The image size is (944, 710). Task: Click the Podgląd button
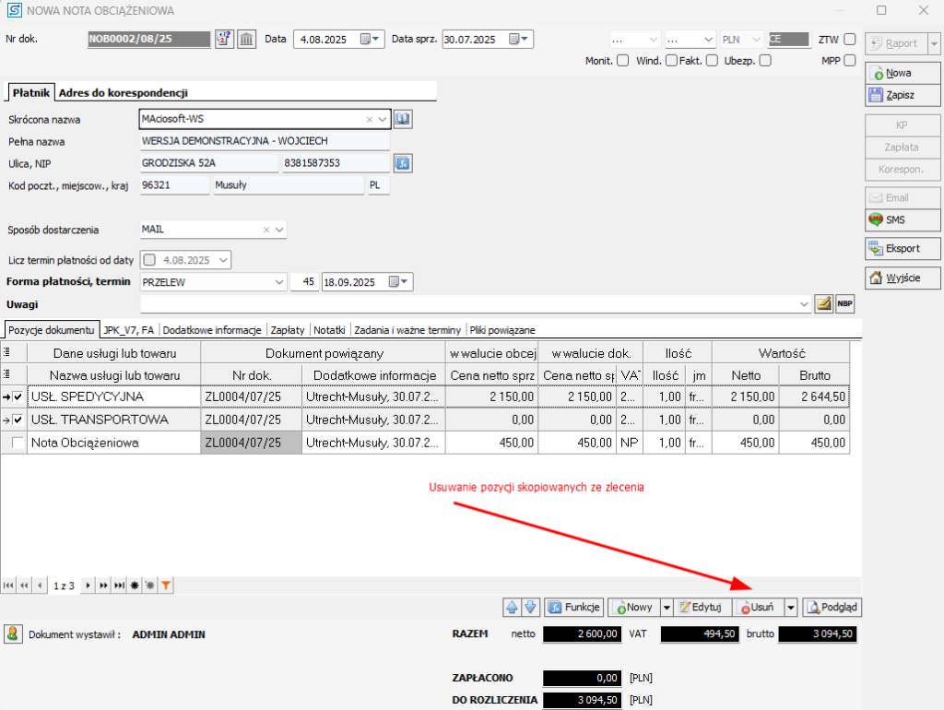click(x=832, y=607)
